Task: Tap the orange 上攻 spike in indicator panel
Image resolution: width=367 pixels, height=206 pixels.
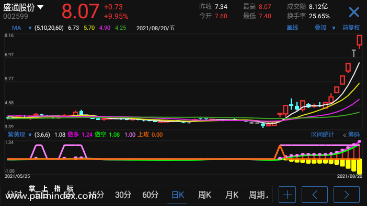Action: (280, 152)
